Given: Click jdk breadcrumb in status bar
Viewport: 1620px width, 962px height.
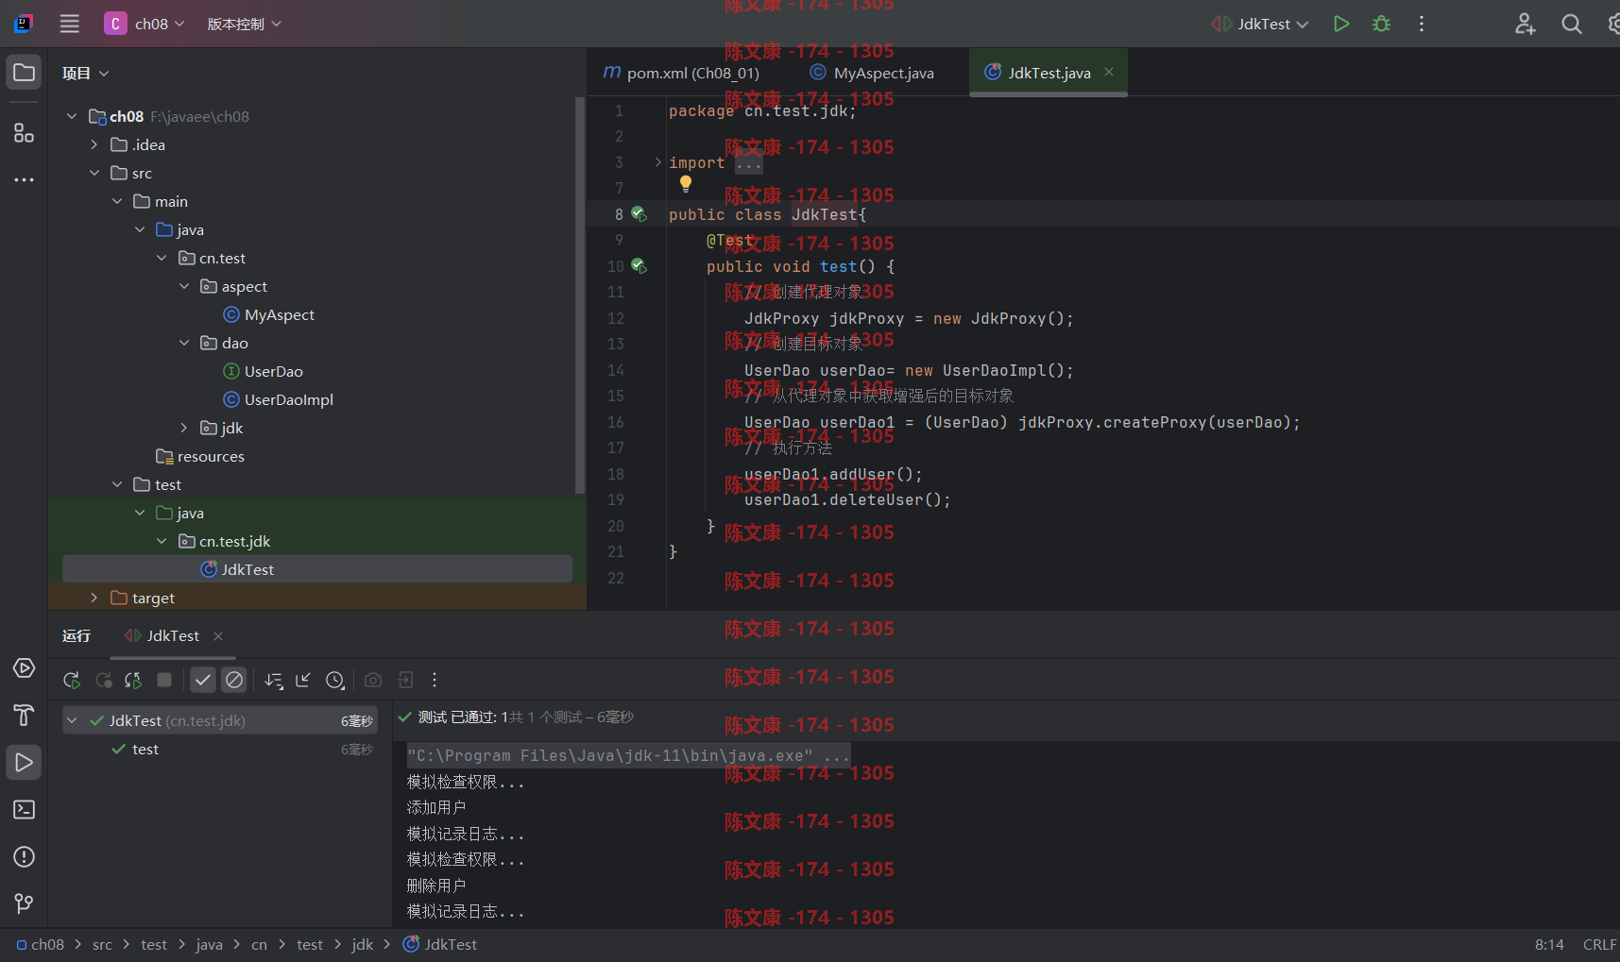Looking at the screenshot, I should click(x=363, y=944).
